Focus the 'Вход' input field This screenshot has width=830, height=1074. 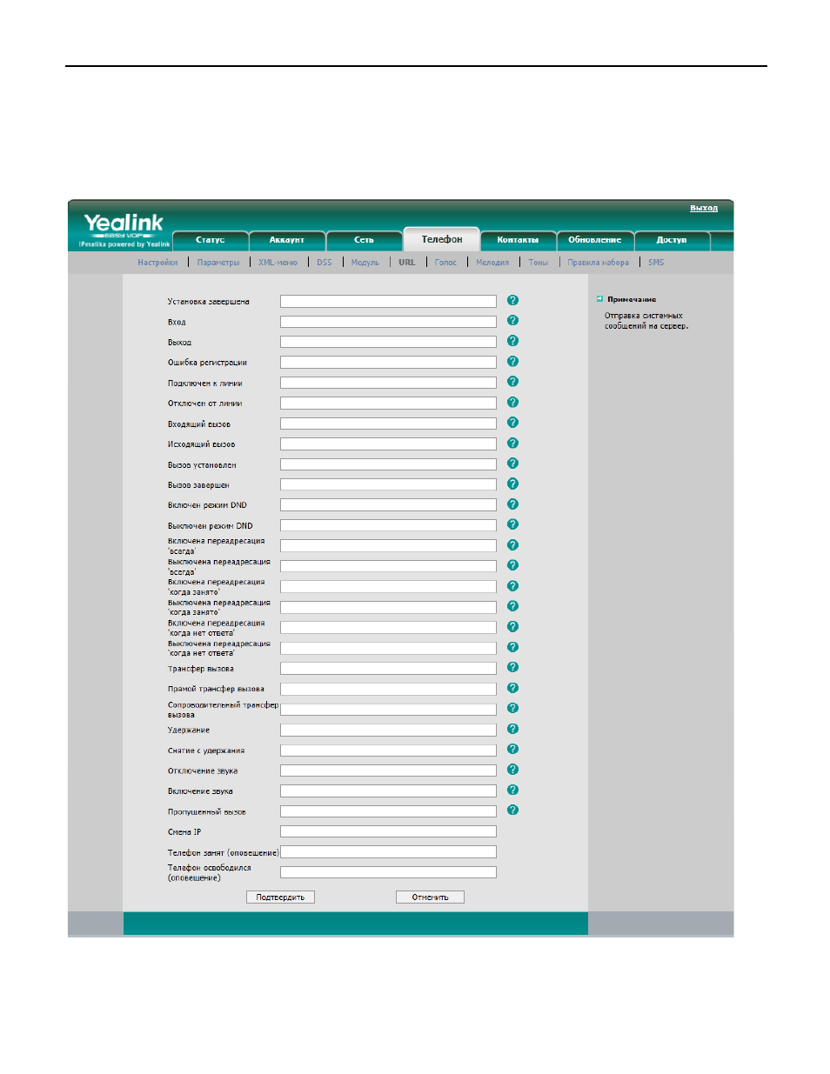388,322
